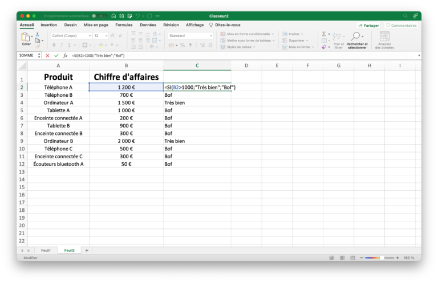Click the Partager button
The height and width of the screenshot is (283, 438).
[x=368, y=26]
